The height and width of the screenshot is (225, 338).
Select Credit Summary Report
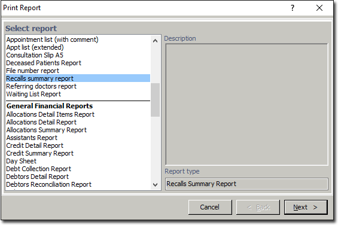(78, 153)
